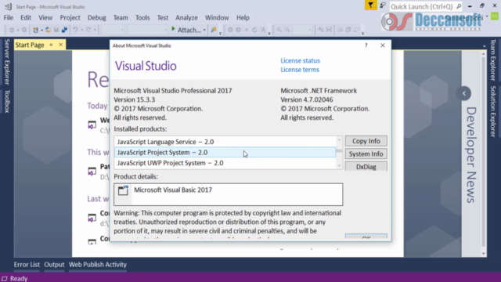Open the Edit menu
Viewport: 501px width, 282px height.
(26, 17)
